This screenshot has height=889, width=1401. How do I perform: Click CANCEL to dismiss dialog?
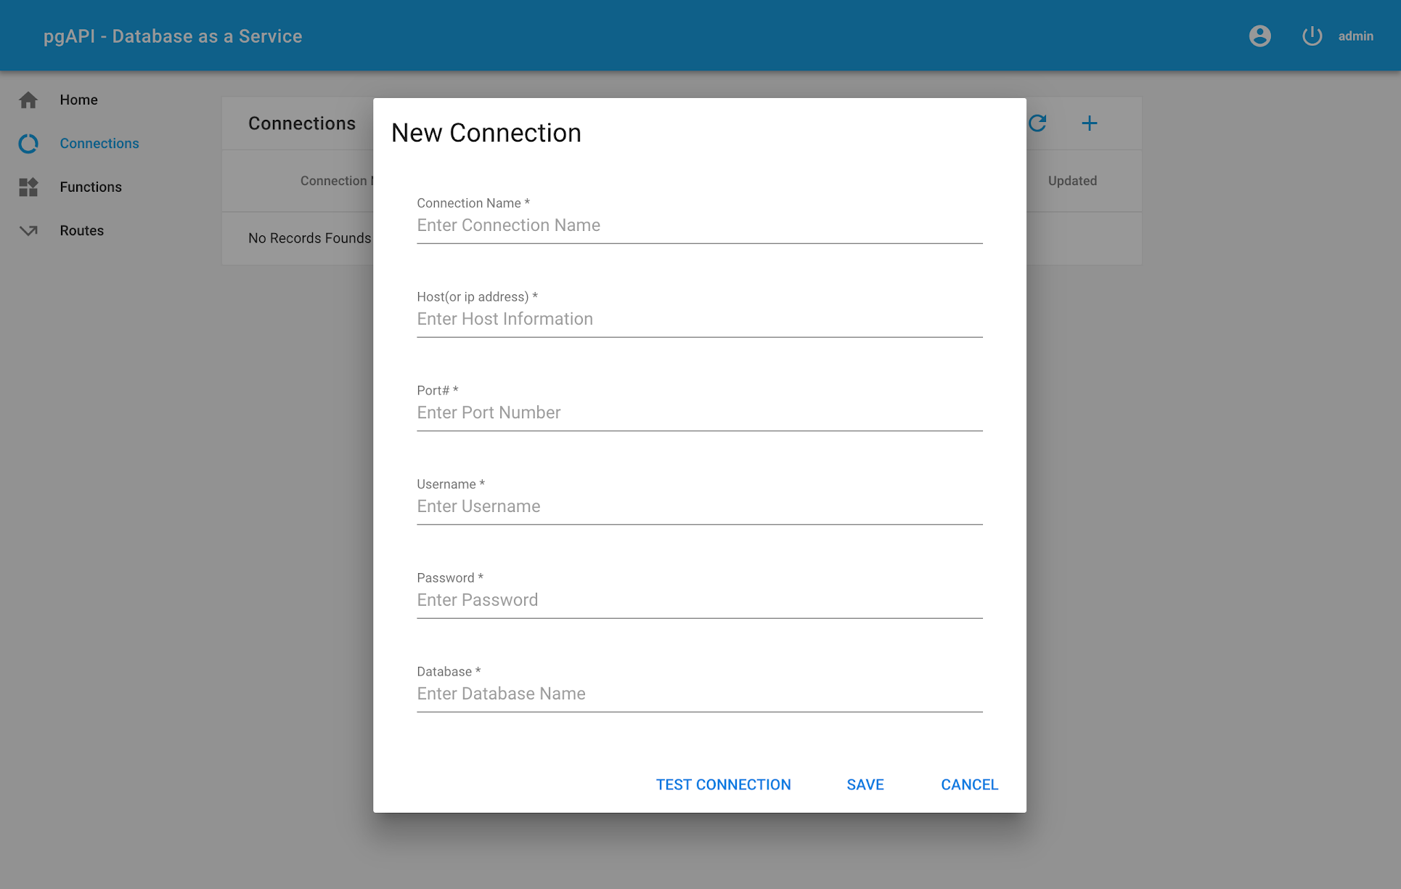pyautogui.click(x=969, y=784)
